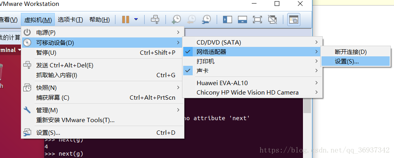
Task: Select Chicony HP Wide Vision HD Camera entry
Action: 252,92
